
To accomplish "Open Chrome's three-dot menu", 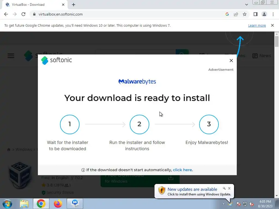I will click(x=273, y=14).
